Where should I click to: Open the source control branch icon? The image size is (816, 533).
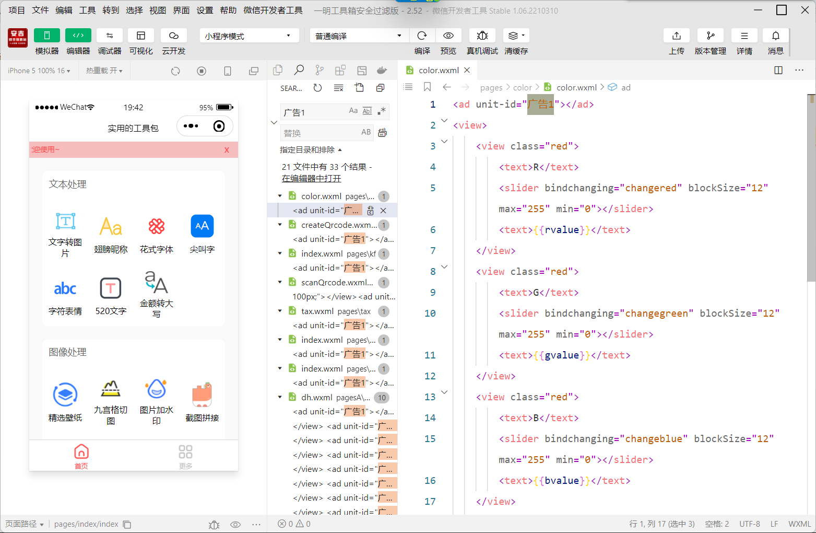pyautogui.click(x=320, y=70)
